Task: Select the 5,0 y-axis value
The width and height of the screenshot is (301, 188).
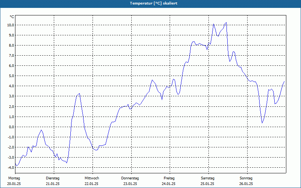Action: (x=11, y=76)
